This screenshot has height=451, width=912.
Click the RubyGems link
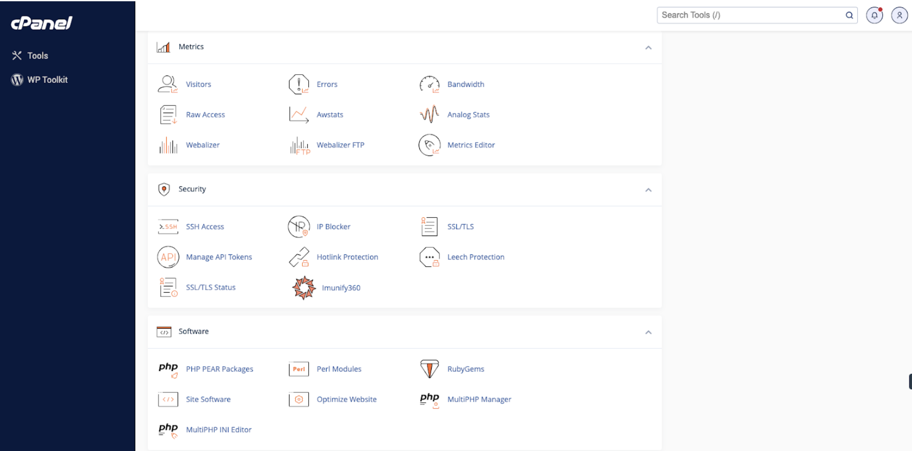(x=466, y=369)
